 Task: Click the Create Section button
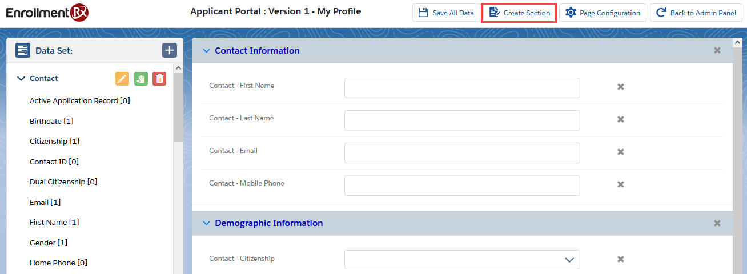click(x=519, y=13)
